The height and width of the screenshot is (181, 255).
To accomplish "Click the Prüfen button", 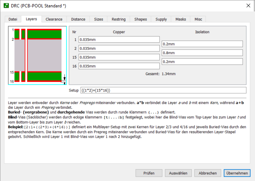I will click(x=149, y=173).
